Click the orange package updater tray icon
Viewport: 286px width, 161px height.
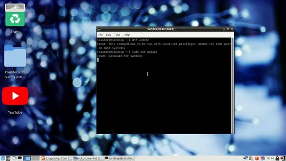[x=257, y=158]
